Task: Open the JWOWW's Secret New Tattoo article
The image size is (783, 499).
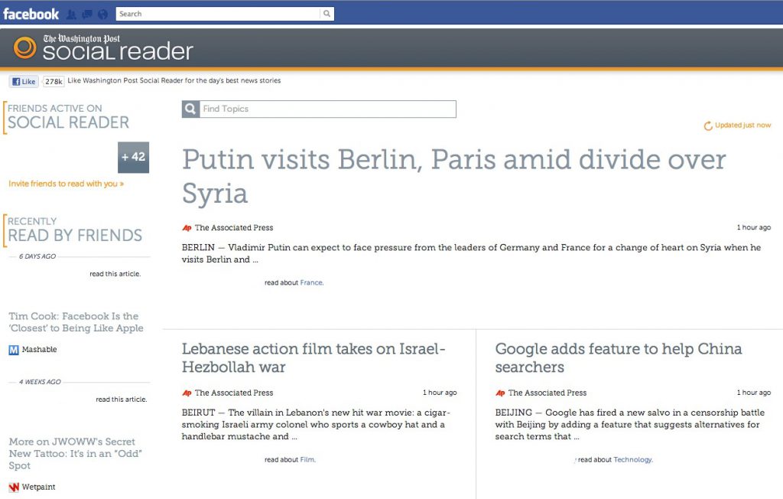Action: point(76,454)
